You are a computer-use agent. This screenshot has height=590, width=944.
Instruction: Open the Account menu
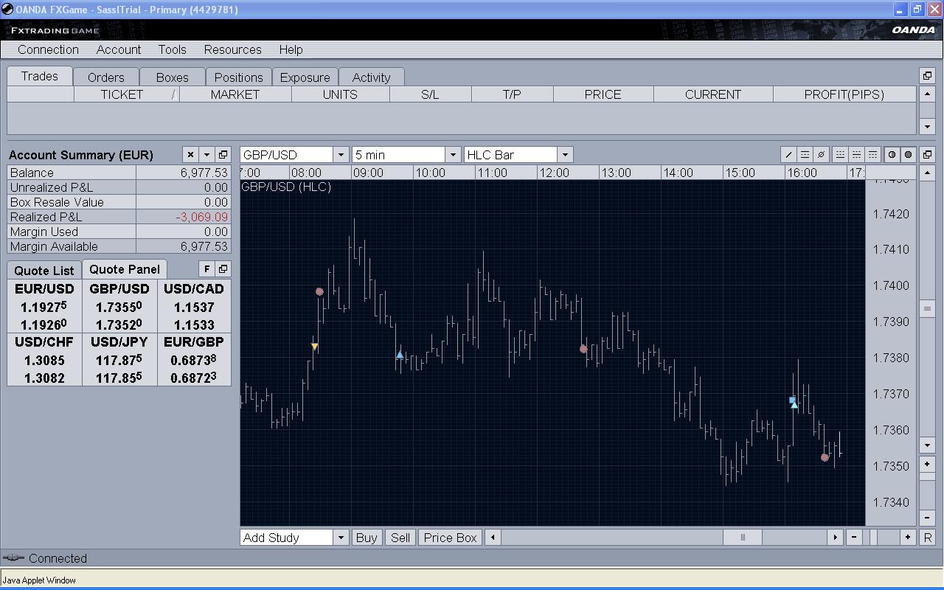pos(119,49)
